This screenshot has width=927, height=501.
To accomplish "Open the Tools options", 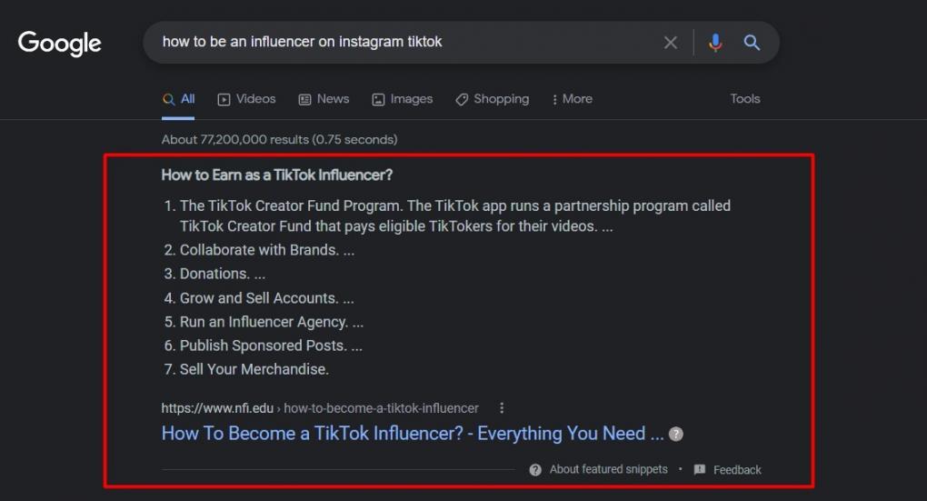I will 744,99.
